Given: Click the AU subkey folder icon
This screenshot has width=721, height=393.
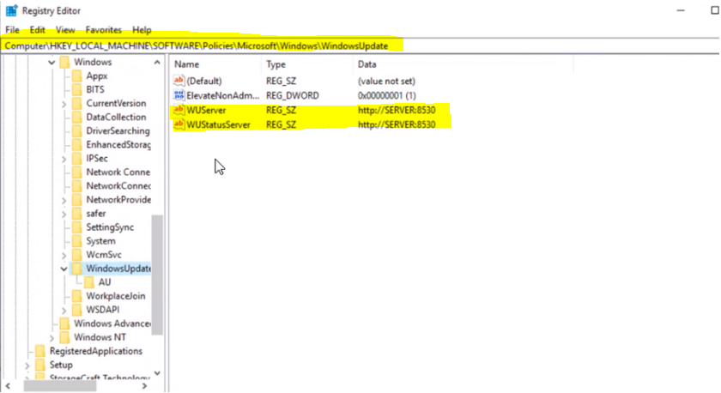Looking at the screenshot, I should pyautogui.click(x=89, y=282).
